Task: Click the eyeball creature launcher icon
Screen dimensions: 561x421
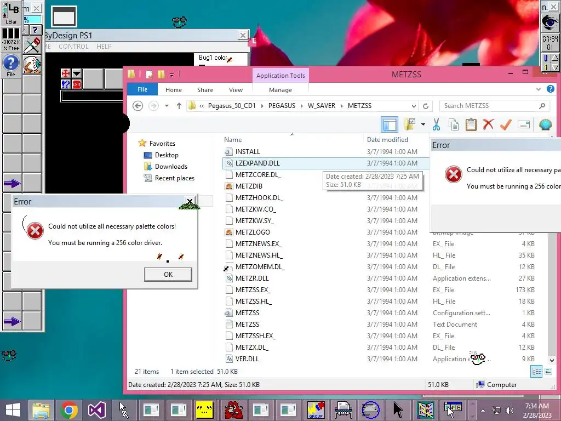Action: point(32,65)
